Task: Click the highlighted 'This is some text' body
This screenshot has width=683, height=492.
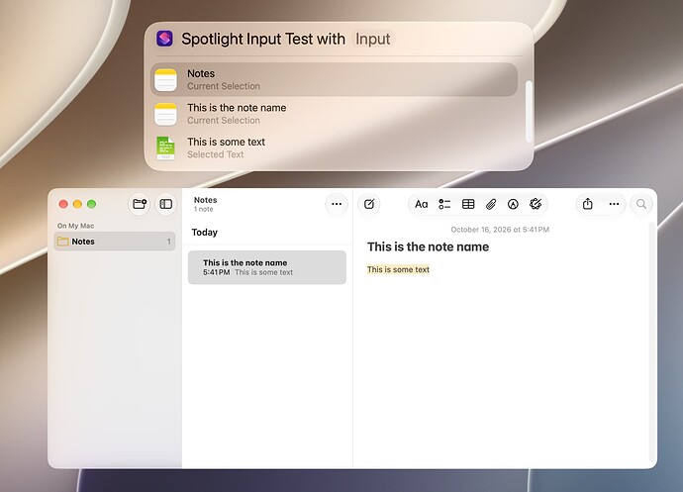Action: point(398,269)
